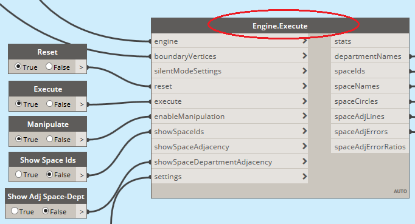Expand the enableManipulation input chevron
The image size is (415, 224).
(x=305, y=116)
